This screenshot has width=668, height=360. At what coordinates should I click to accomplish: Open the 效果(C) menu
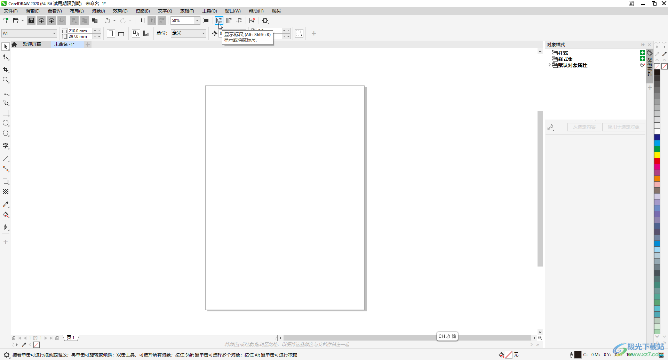pyautogui.click(x=120, y=11)
